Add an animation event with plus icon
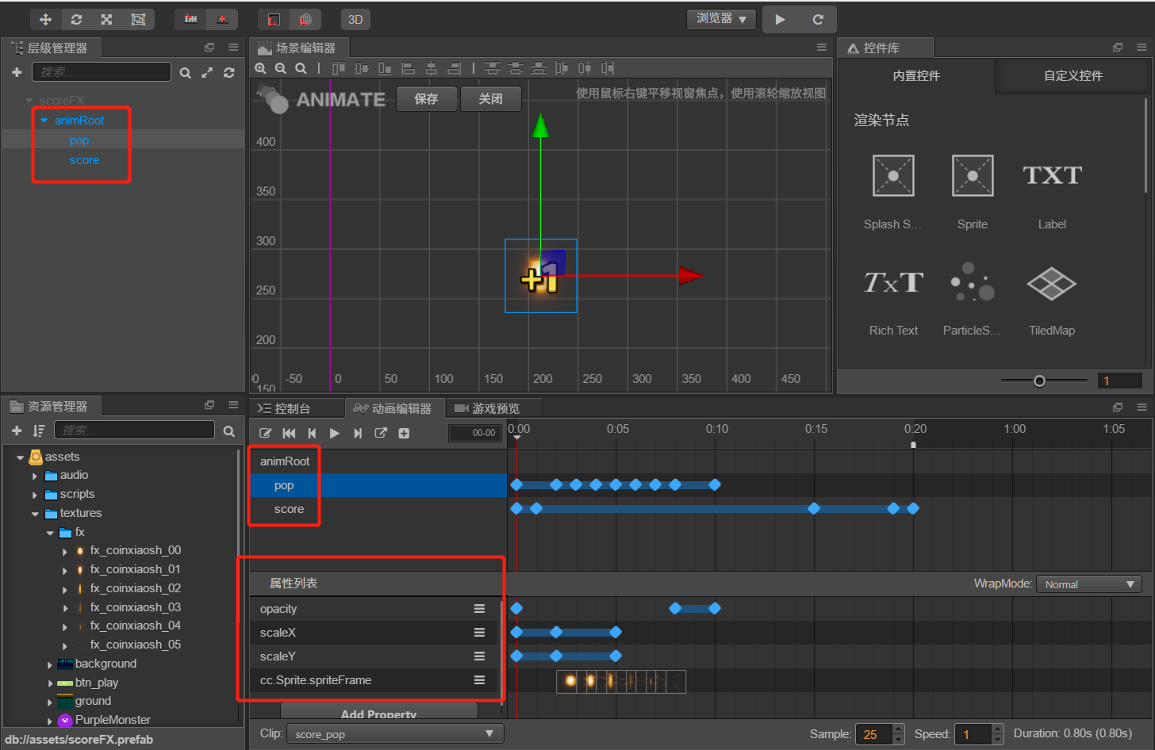 (x=404, y=433)
